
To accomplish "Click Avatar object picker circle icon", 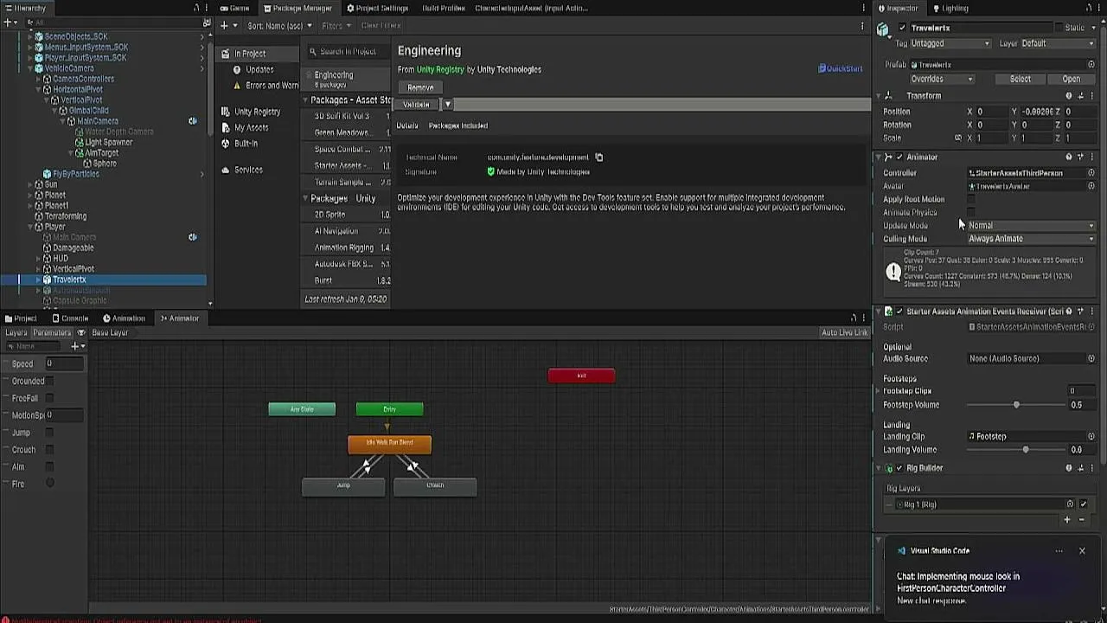I will coord(1091,186).
